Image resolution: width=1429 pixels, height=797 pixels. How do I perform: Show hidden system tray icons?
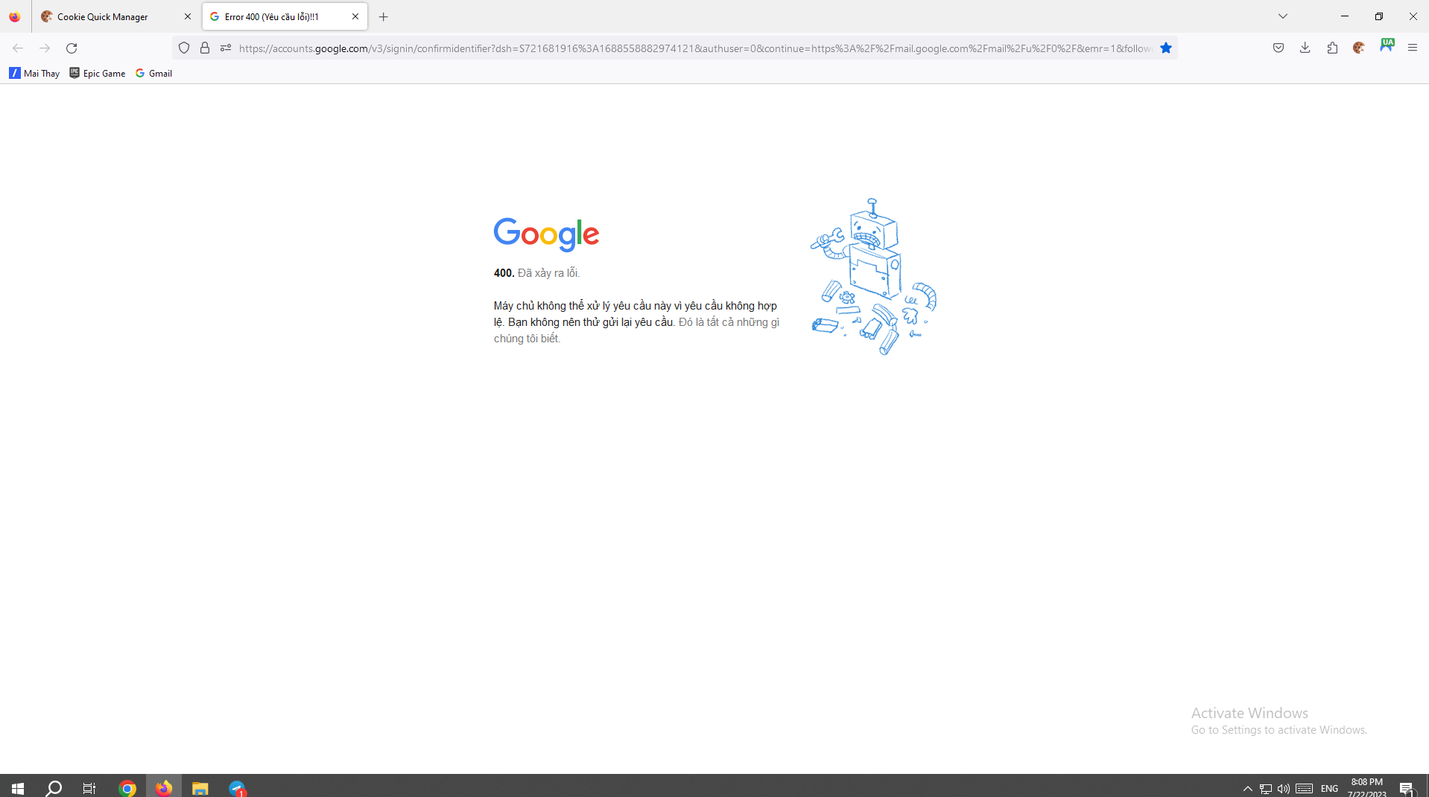tap(1247, 789)
